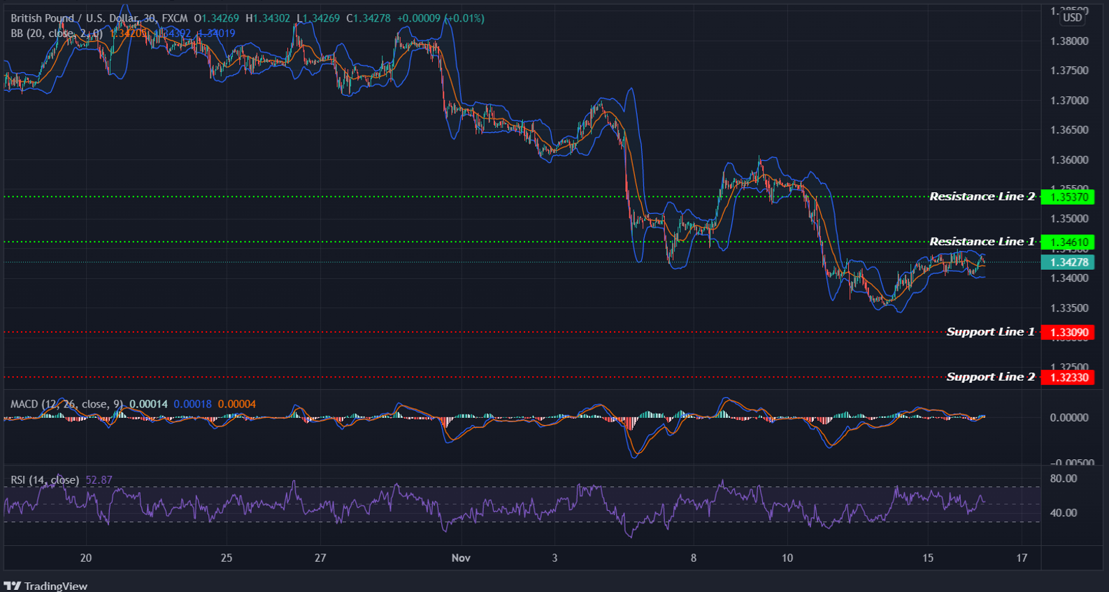Select the BB (20, close, 2, 0) indicator legend
Viewport: 1109px width, 592px height.
pos(57,33)
